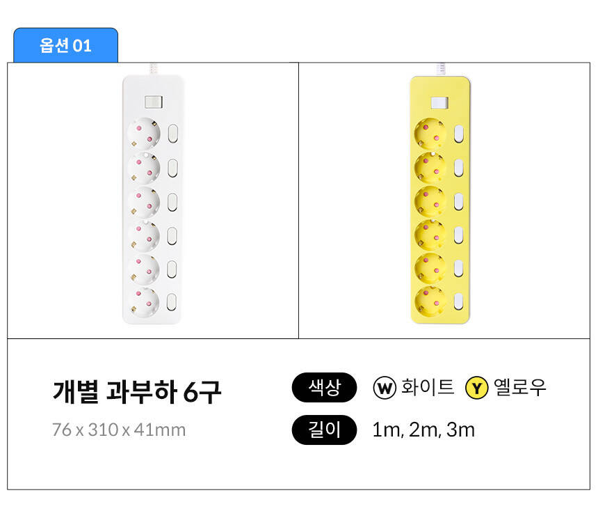
Task: Click the top socket on yellow power strip
Action: [430, 132]
